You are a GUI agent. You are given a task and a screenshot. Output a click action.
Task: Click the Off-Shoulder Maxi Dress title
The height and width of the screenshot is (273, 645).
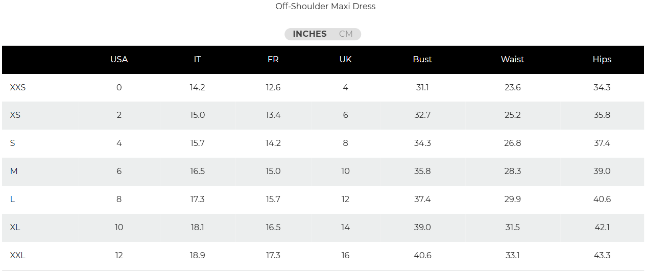point(325,7)
